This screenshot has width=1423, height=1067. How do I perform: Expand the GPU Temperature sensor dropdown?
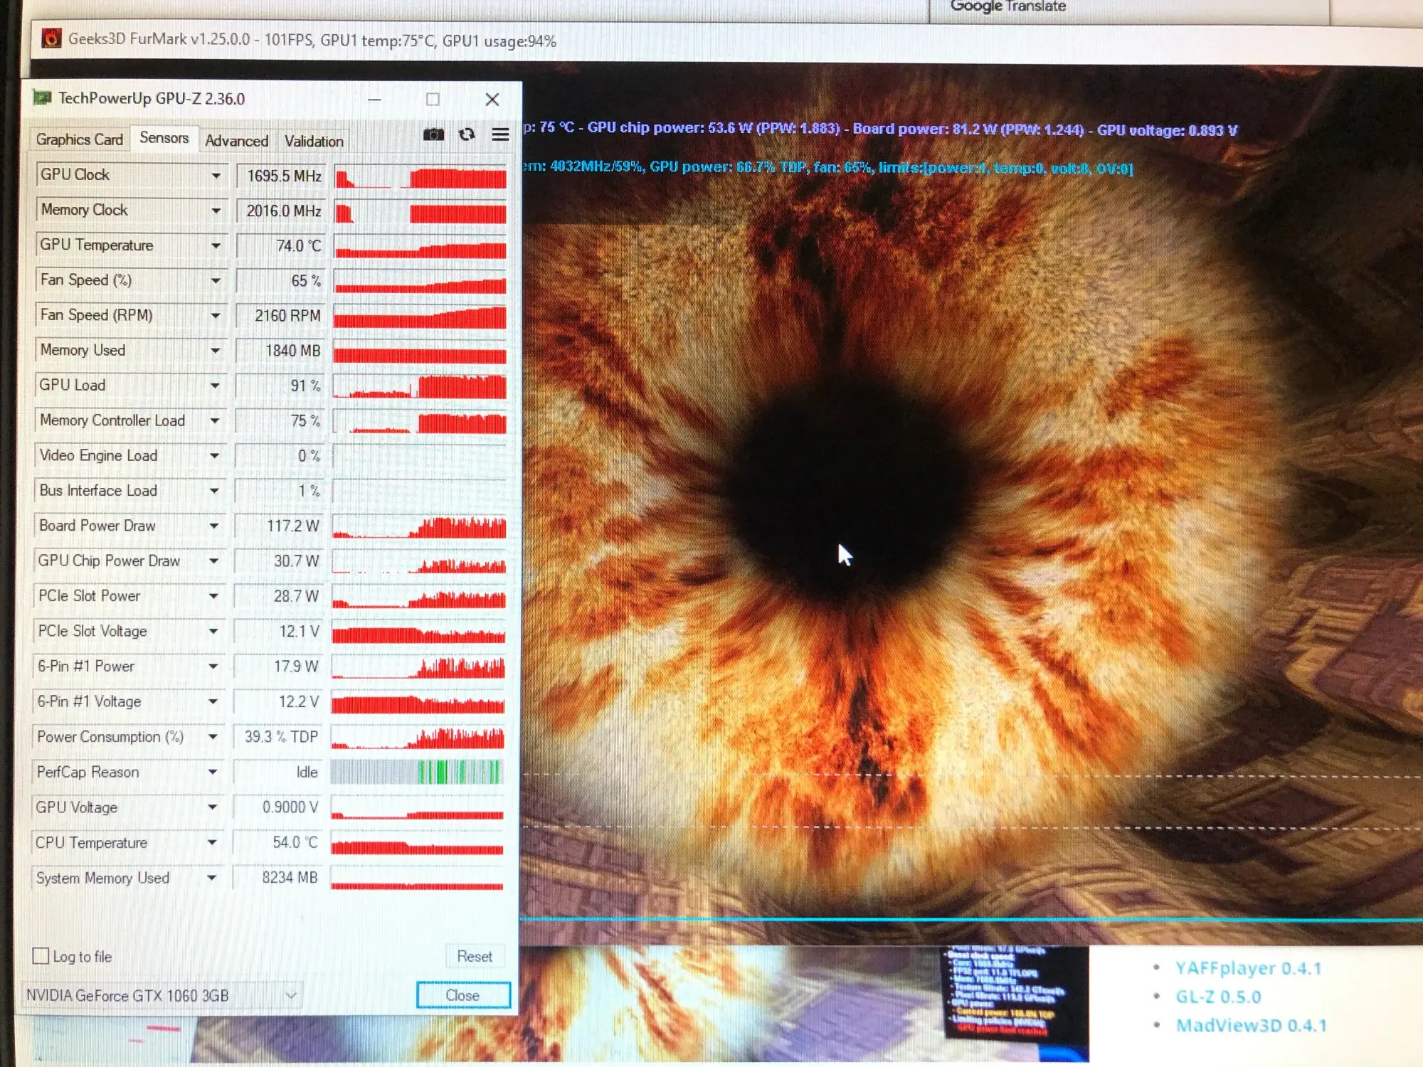click(216, 245)
